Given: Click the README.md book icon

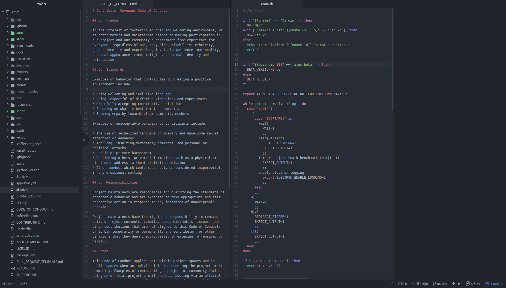Looking at the screenshot, I should click(12, 268).
